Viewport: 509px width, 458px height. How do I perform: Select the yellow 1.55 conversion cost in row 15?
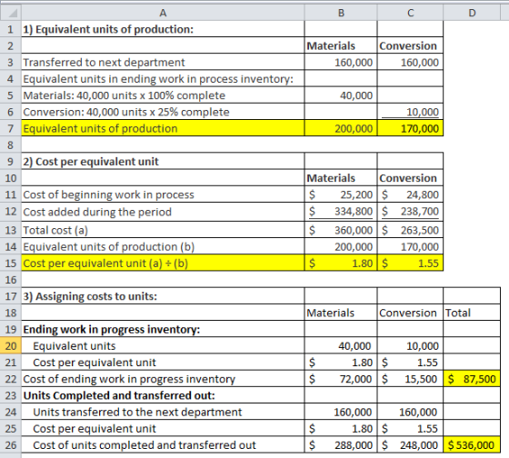pyautogui.click(x=410, y=263)
